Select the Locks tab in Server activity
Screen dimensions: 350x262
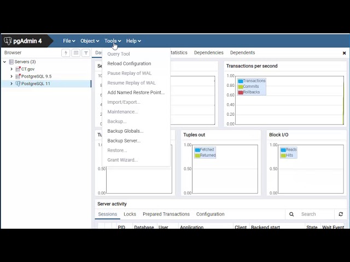[130, 214]
